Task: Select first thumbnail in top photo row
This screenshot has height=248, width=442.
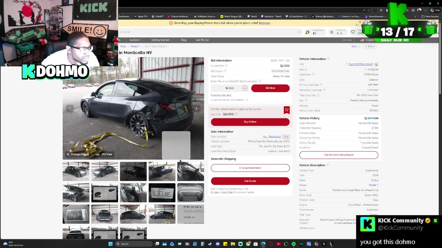Action: click(76, 171)
